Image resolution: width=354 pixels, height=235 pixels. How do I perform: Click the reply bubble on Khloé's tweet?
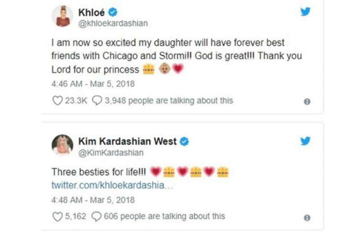pyautogui.click(x=98, y=101)
